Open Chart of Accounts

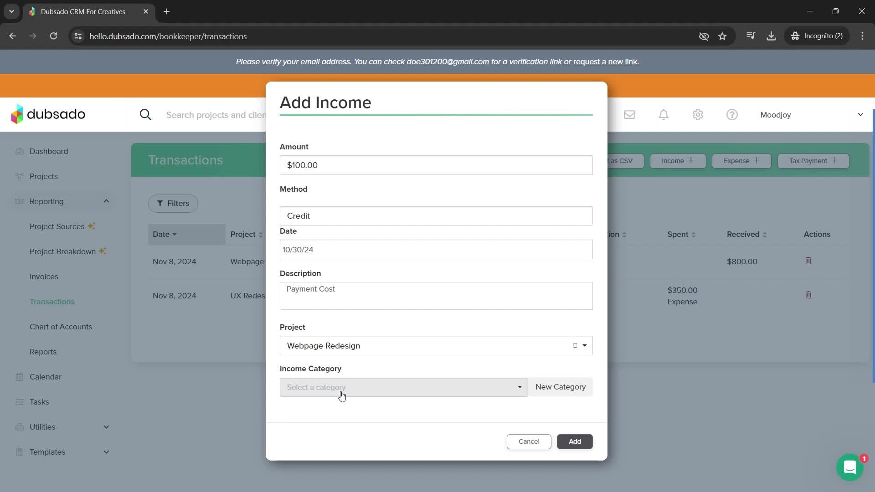tap(61, 327)
